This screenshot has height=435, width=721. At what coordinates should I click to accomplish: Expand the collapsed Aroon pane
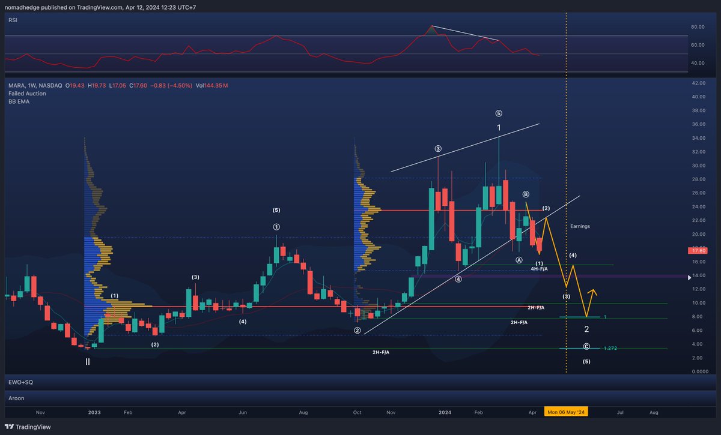[x=16, y=398]
